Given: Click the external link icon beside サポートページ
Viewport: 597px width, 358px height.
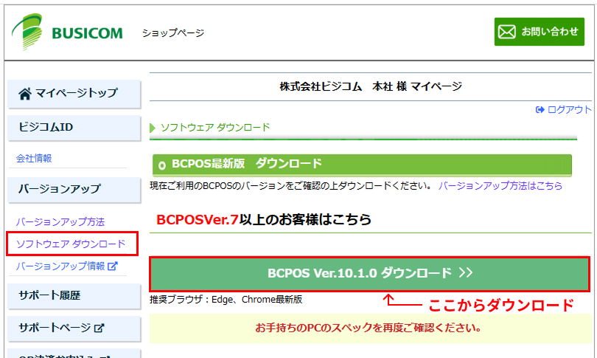Looking at the screenshot, I should [x=99, y=328].
